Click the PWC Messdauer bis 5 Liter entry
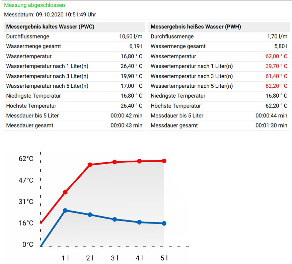292x264 pixels. [x=74, y=116]
